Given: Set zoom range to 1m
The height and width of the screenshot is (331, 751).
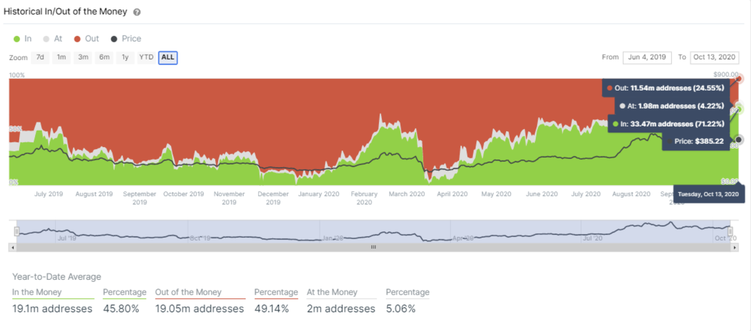Looking at the screenshot, I should [x=61, y=57].
